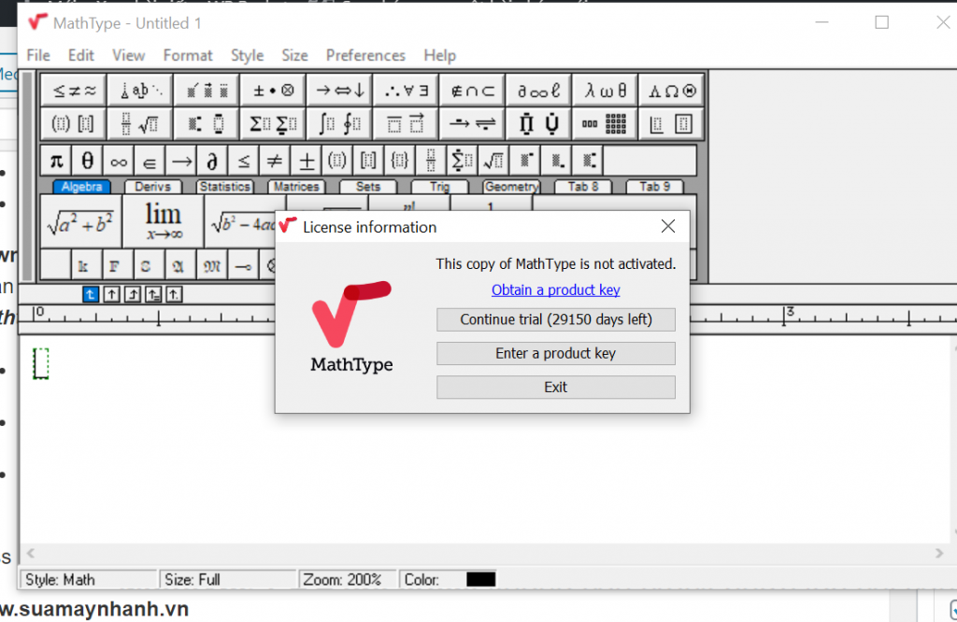The image size is (957, 622).
Task: Open the subscript and superscript templates palette
Action: (207, 124)
